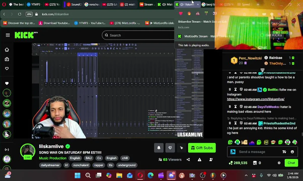The image size is (303, 181).
Task: Click the bell notification button for lilskamlive
Action: 159,148
